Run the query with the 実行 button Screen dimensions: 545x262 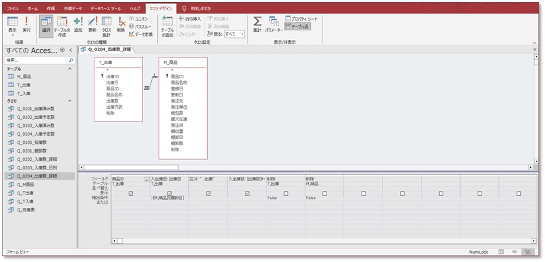tap(26, 24)
